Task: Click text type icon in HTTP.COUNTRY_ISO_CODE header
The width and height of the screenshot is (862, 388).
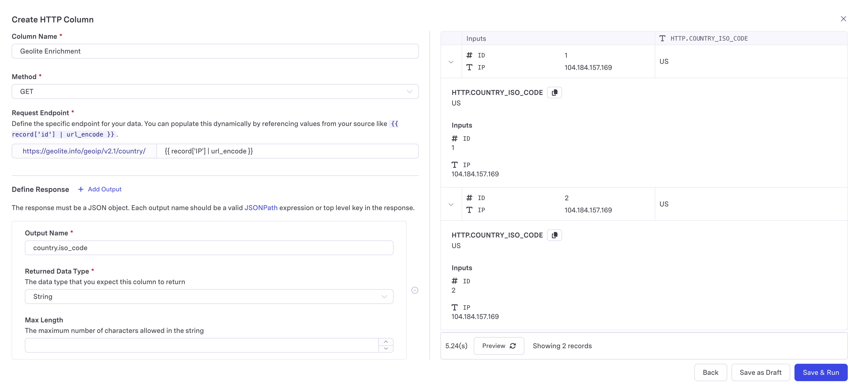Action: pos(662,38)
